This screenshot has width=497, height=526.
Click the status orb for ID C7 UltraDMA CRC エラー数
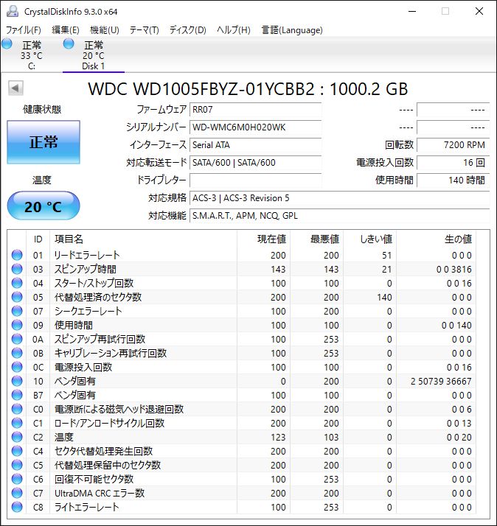tap(17, 493)
